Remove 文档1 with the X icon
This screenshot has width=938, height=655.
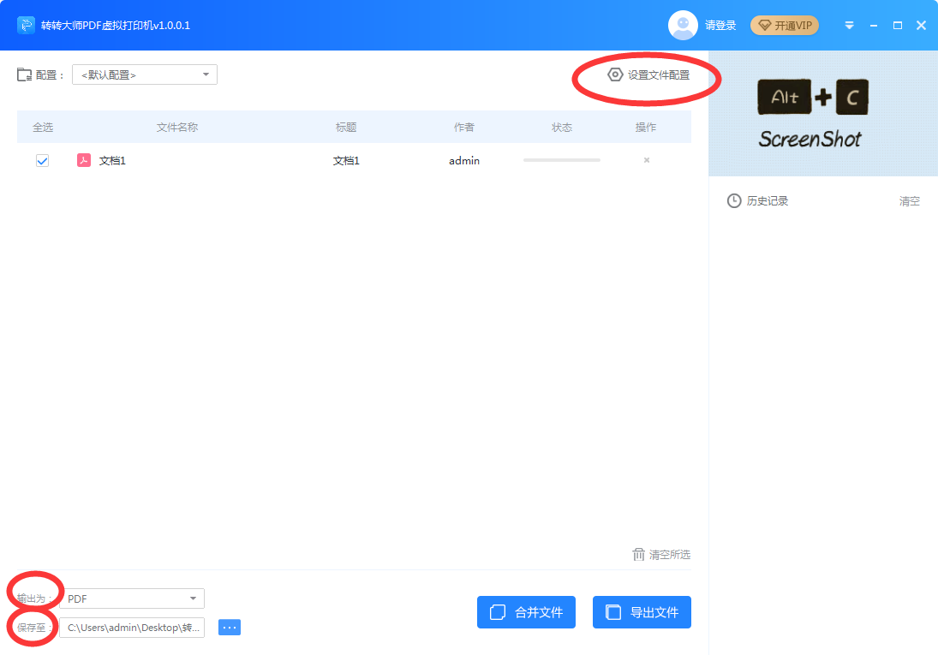click(x=646, y=160)
